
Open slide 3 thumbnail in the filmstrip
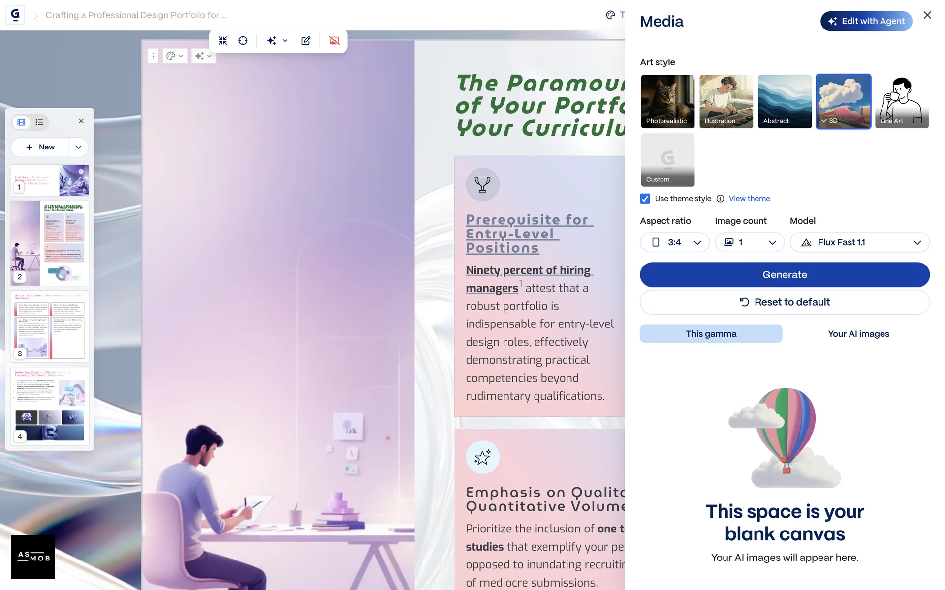[x=50, y=325]
